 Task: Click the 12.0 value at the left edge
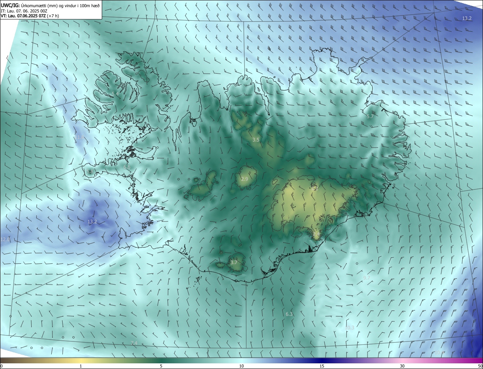point(5,239)
